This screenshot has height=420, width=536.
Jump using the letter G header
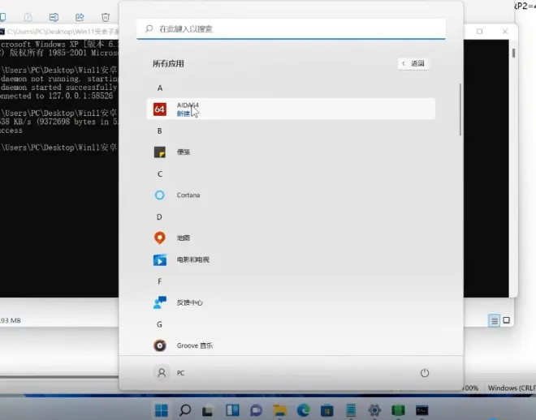coord(160,324)
